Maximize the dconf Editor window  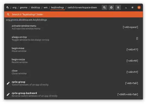[132, 8]
